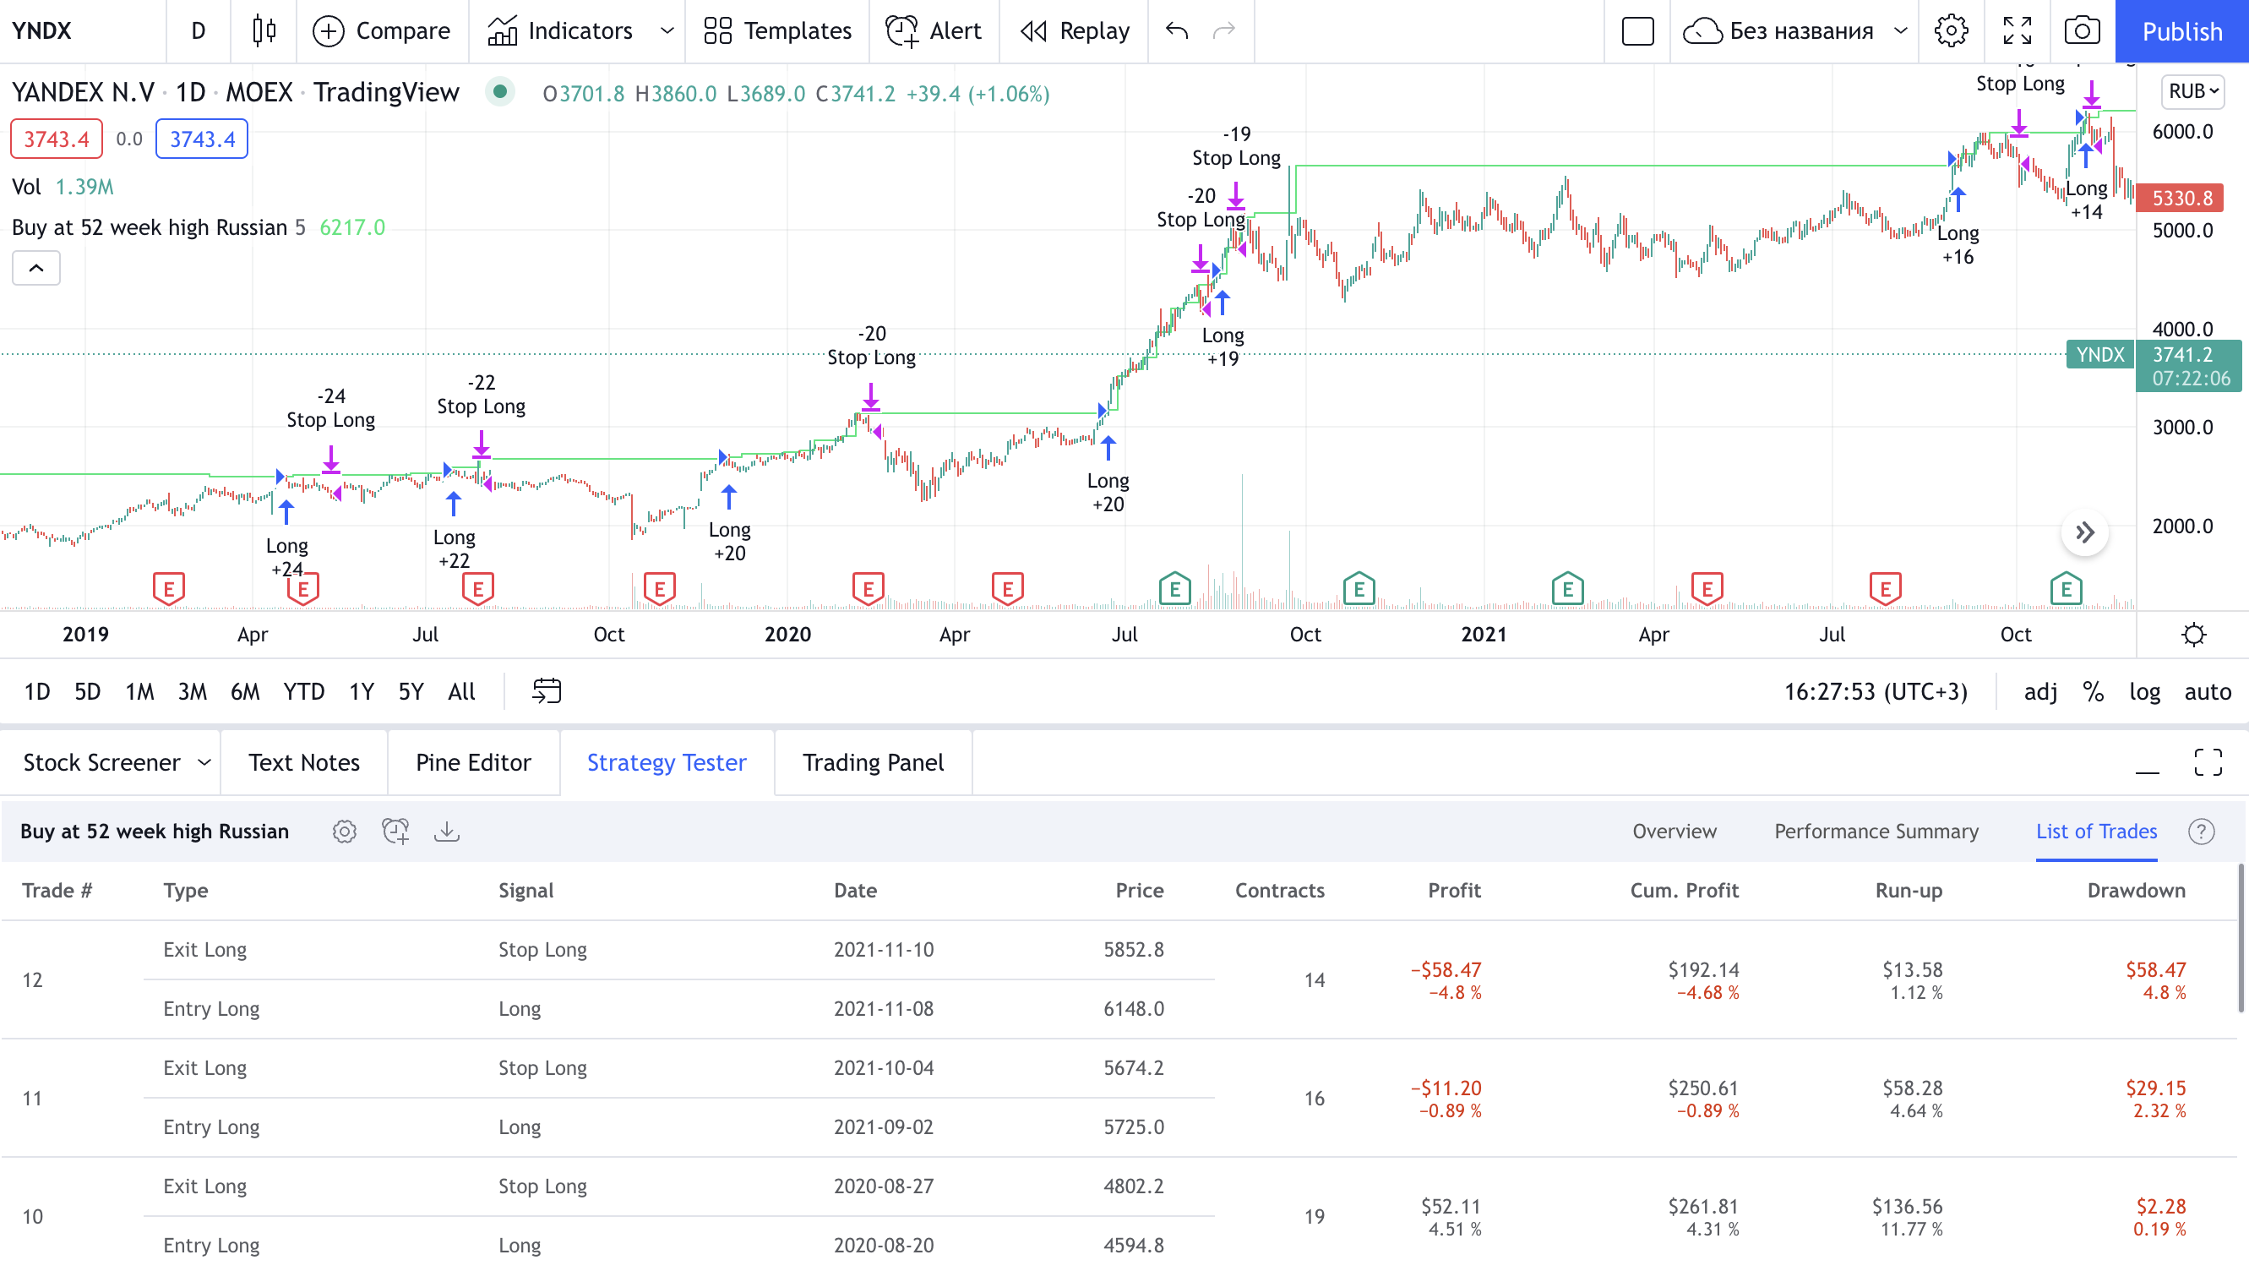Open the Templates menu
Viewport: 2249px width, 1271px height.
[777, 30]
